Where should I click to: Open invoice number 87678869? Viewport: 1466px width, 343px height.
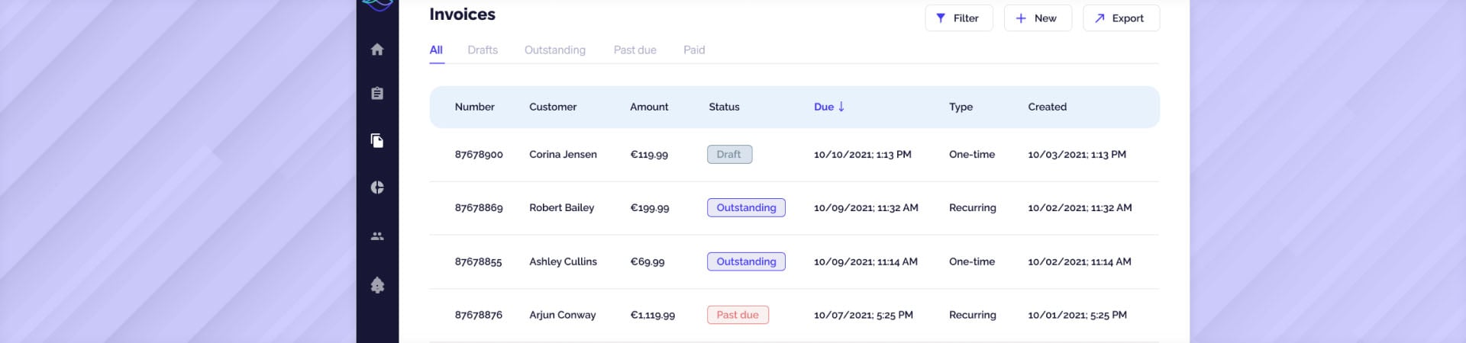[479, 208]
